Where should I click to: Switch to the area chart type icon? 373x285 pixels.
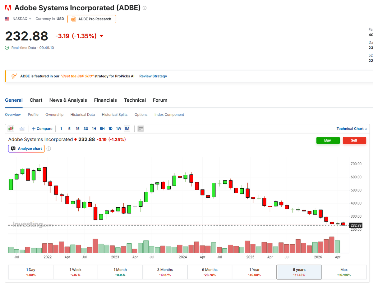pyautogui.click(x=22, y=129)
